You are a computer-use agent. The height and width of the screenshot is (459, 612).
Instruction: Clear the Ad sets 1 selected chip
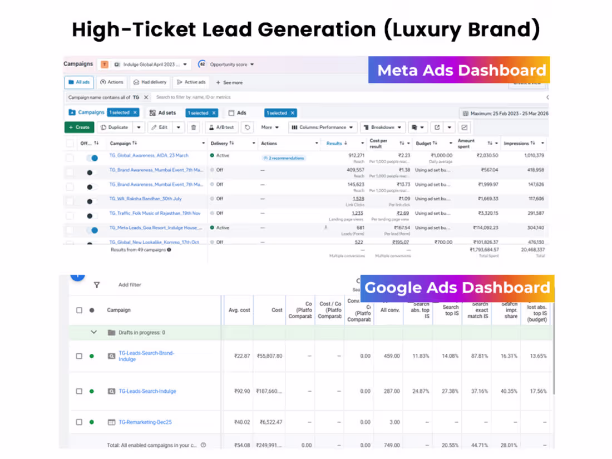point(214,113)
